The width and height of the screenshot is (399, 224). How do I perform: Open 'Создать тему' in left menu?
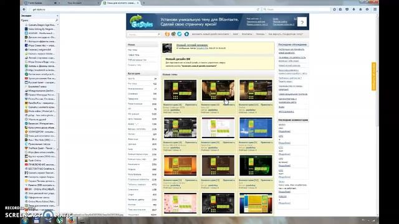click(135, 65)
